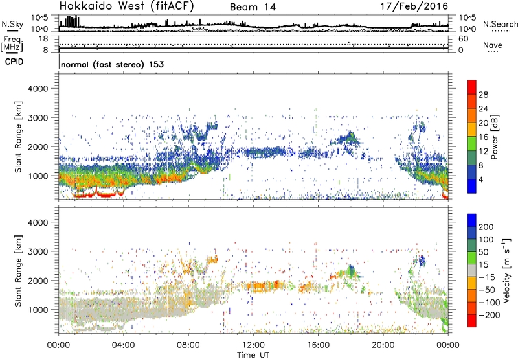Screen dimensions: 518x359
Task: Click the "-200" velocity scale value
Action: [489, 315]
